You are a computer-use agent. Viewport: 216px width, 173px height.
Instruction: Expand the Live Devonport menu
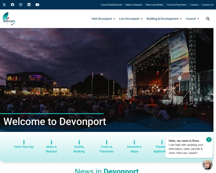coord(131,19)
